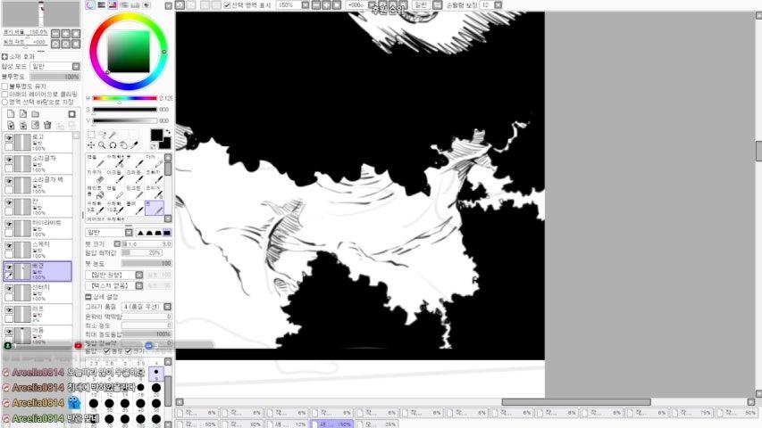Viewport: 762px width, 428px height.
Task: Switch to the document tab showing 12%
Action: [x=288, y=424]
